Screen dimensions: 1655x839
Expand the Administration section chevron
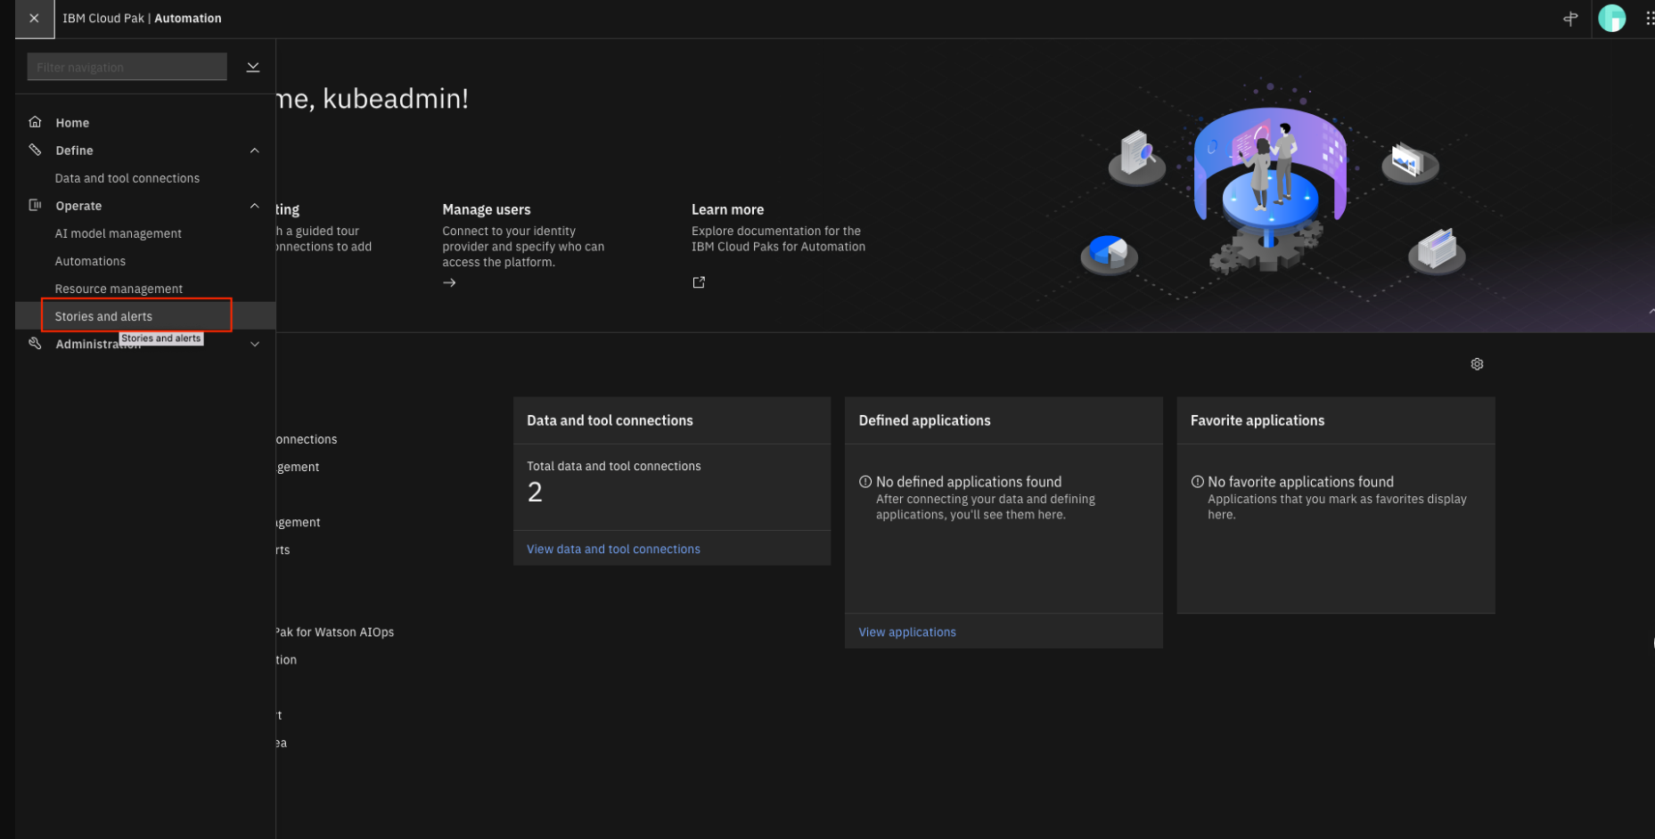(x=255, y=344)
